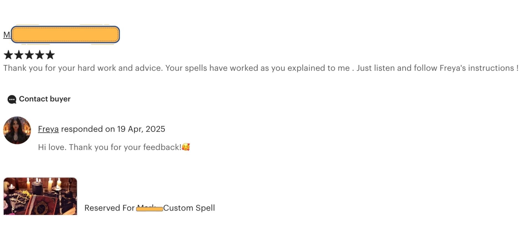Select the fourth rating star
Screen dimensions: 520x244
coord(40,55)
